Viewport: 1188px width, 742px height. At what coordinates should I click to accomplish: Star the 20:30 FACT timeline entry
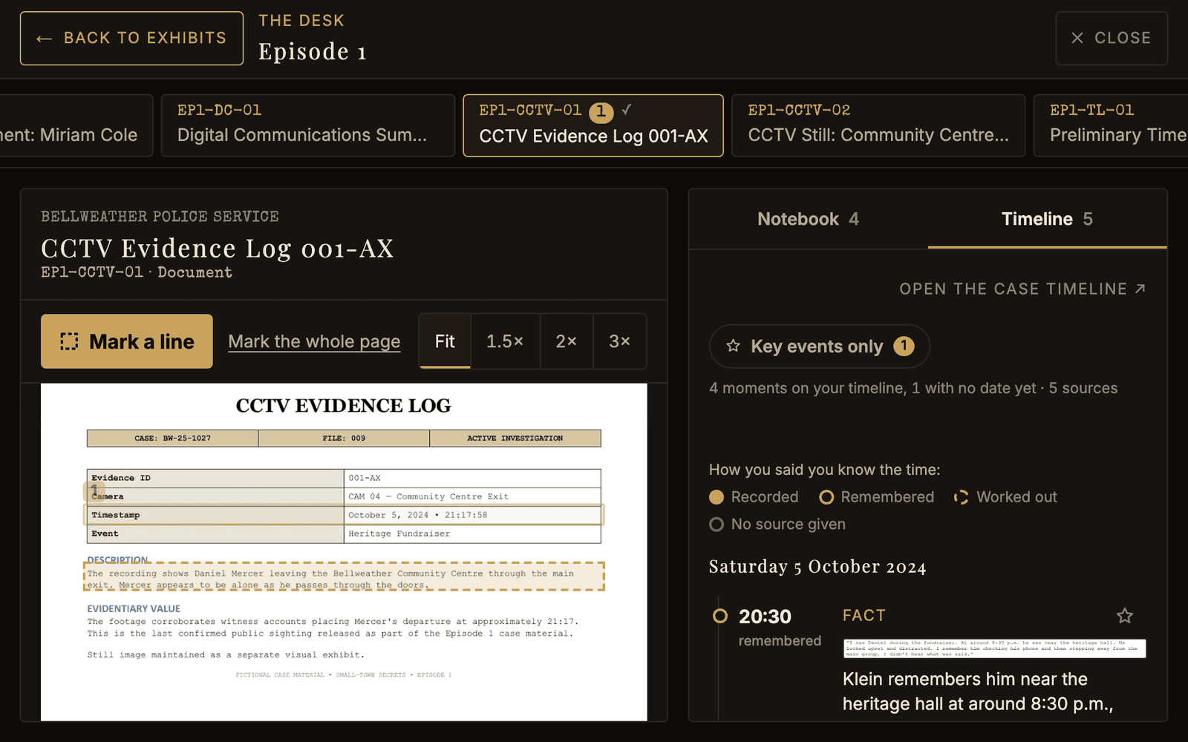1125,616
